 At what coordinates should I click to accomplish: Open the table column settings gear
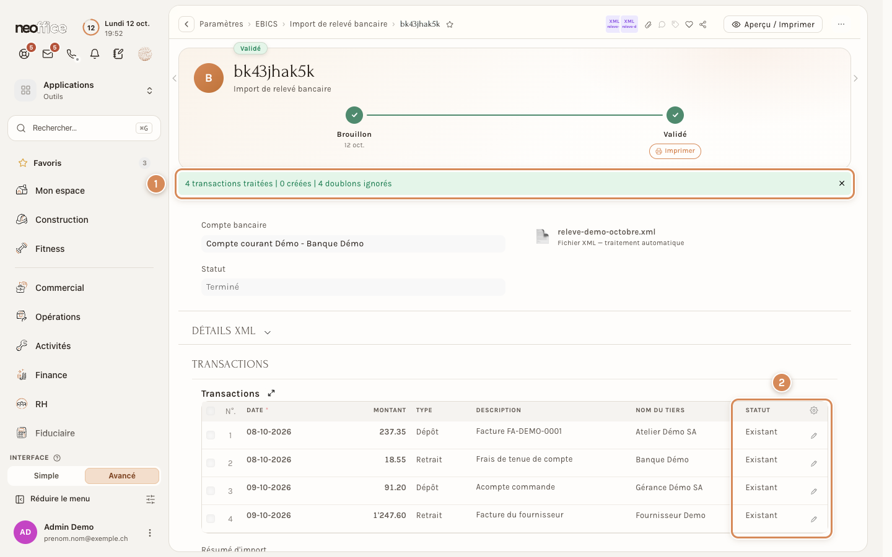click(x=814, y=410)
